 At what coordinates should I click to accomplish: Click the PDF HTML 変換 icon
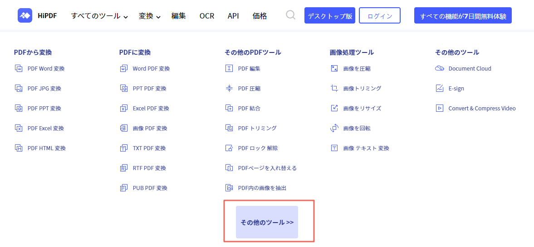pyautogui.click(x=19, y=148)
